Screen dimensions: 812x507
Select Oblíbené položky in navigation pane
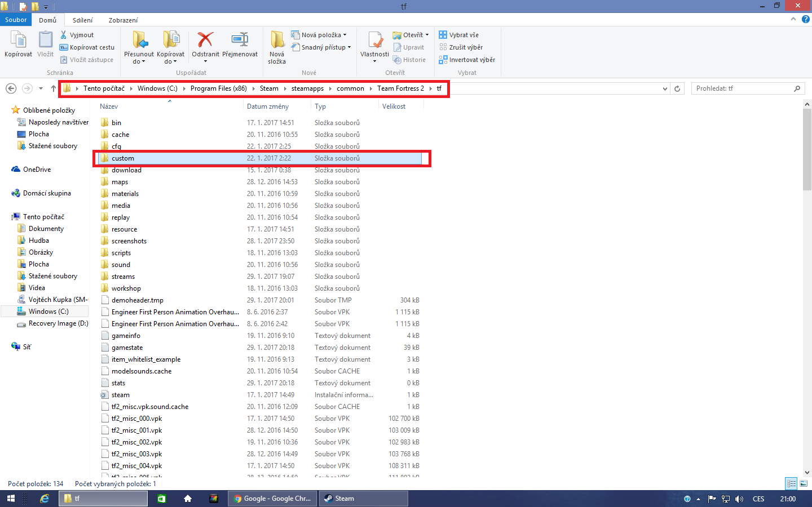pyautogui.click(x=48, y=110)
